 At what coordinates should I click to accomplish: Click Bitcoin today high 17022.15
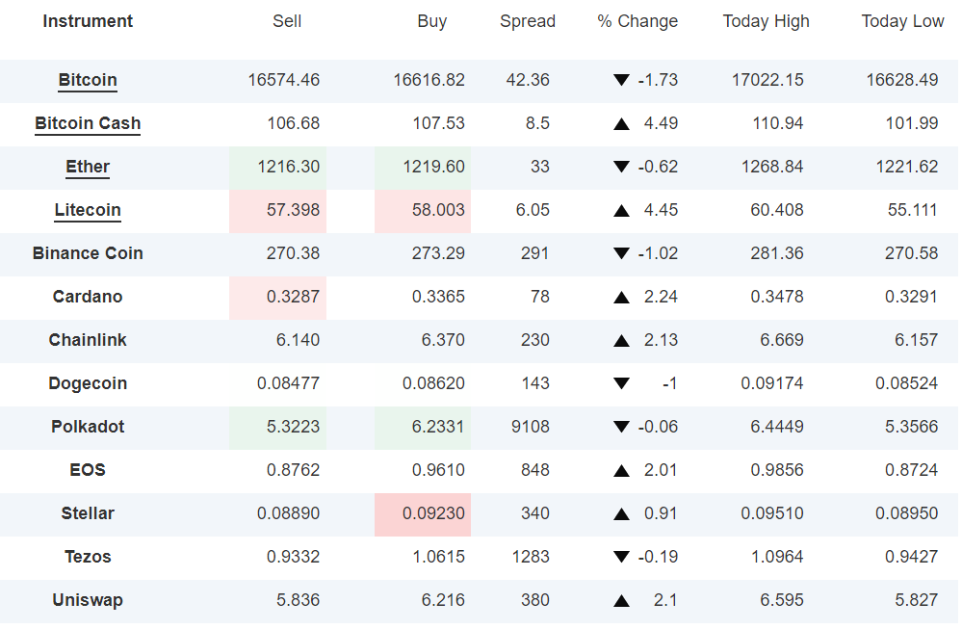click(x=767, y=80)
